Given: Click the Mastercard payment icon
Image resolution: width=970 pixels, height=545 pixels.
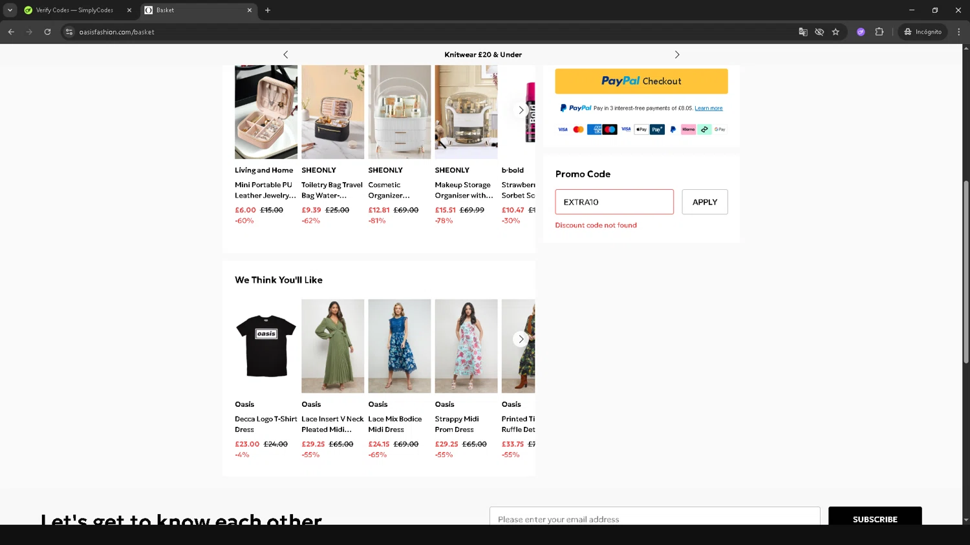Looking at the screenshot, I should pyautogui.click(x=578, y=129).
